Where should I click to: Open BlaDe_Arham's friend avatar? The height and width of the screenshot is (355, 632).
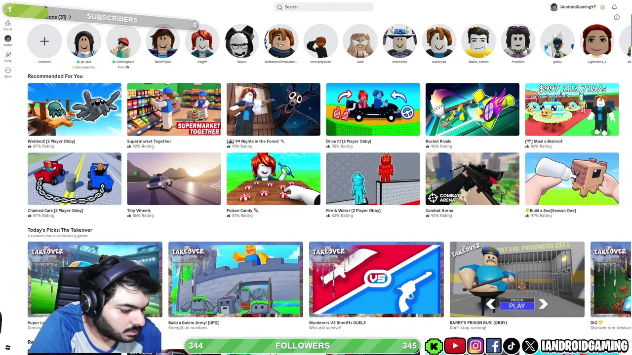tap(478, 41)
